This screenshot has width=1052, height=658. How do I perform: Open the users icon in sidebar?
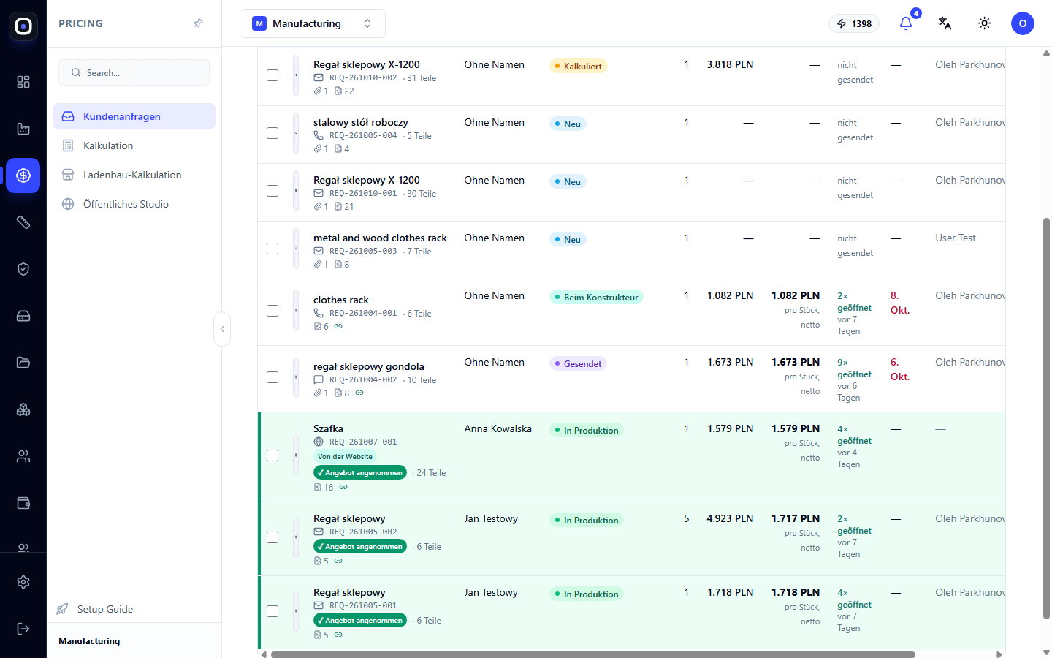coord(23,456)
